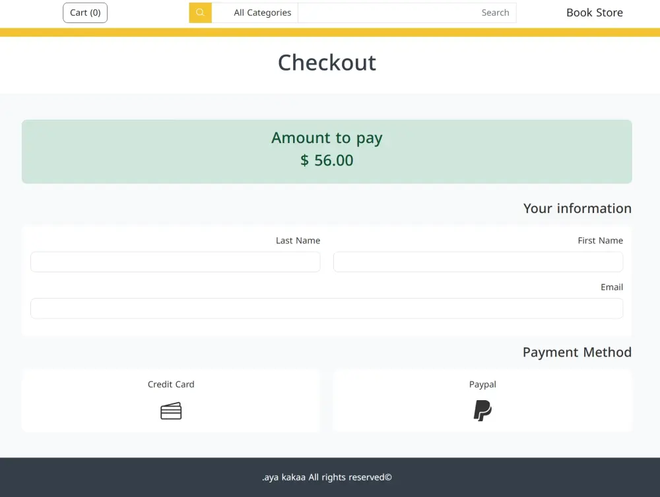Image resolution: width=660 pixels, height=497 pixels.
Task: Click the Book Store logo link
Action: point(594,12)
